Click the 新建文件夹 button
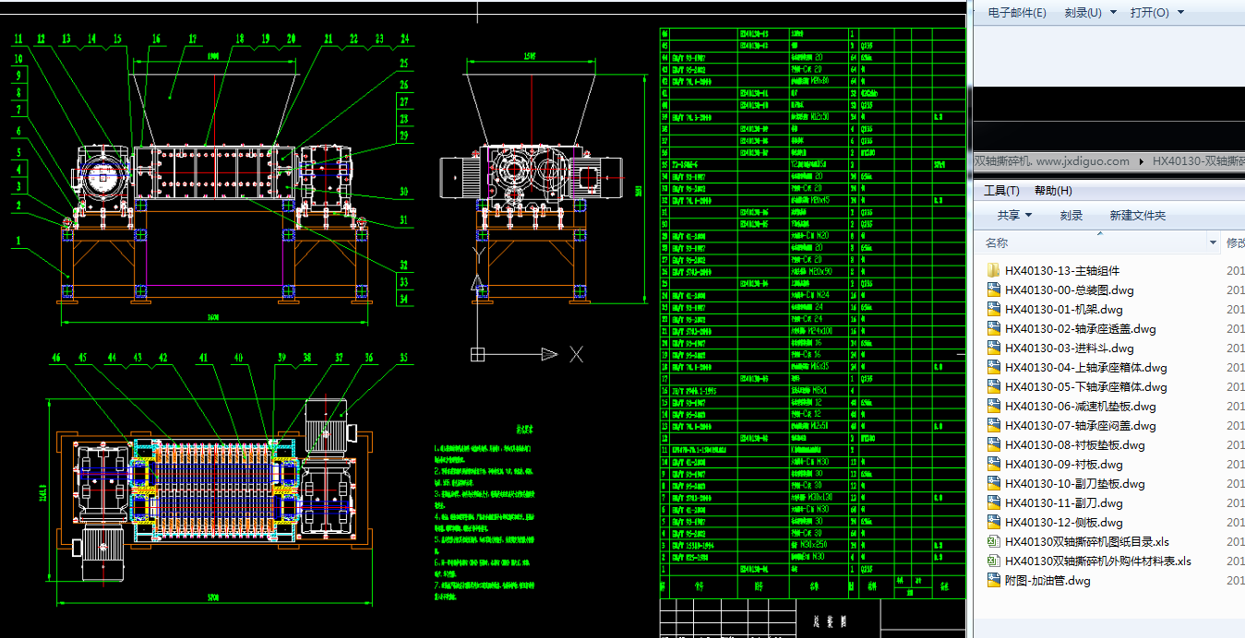Viewport: 1245px width, 638px height. [x=1137, y=216]
